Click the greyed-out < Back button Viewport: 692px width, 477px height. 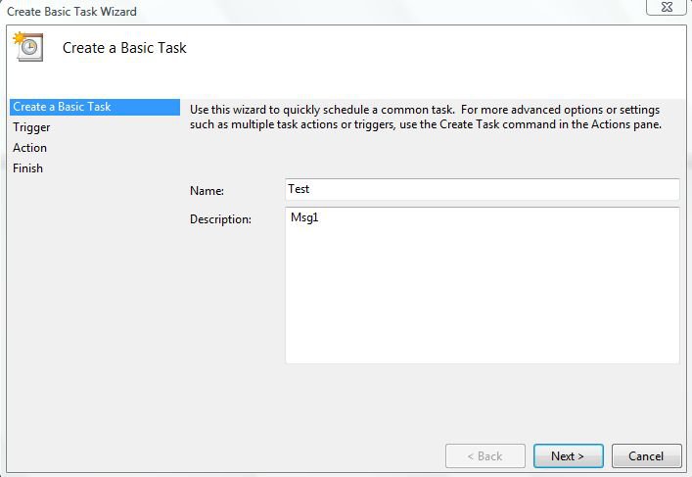pyautogui.click(x=485, y=455)
